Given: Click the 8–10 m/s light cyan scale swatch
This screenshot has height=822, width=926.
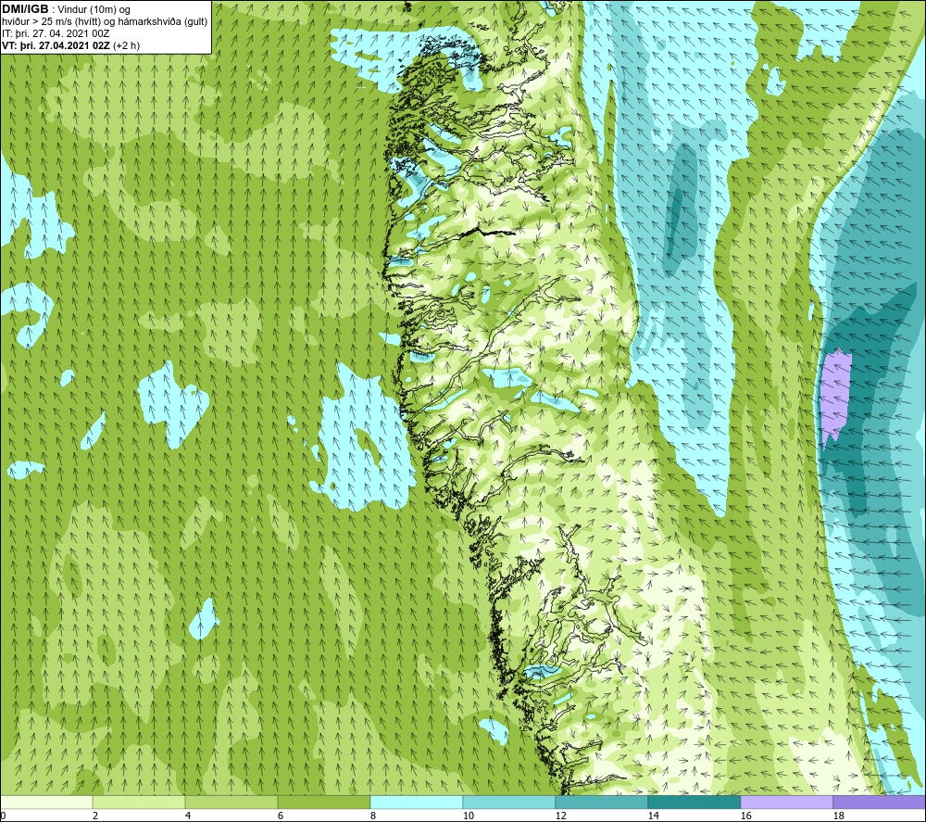Looking at the screenshot, I should (x=417, y=802).
